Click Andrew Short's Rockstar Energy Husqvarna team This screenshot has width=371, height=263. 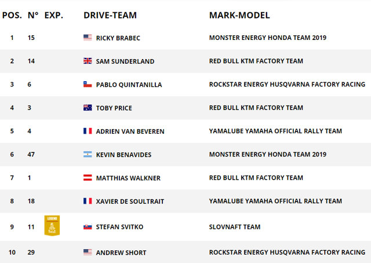pos(287,253)
